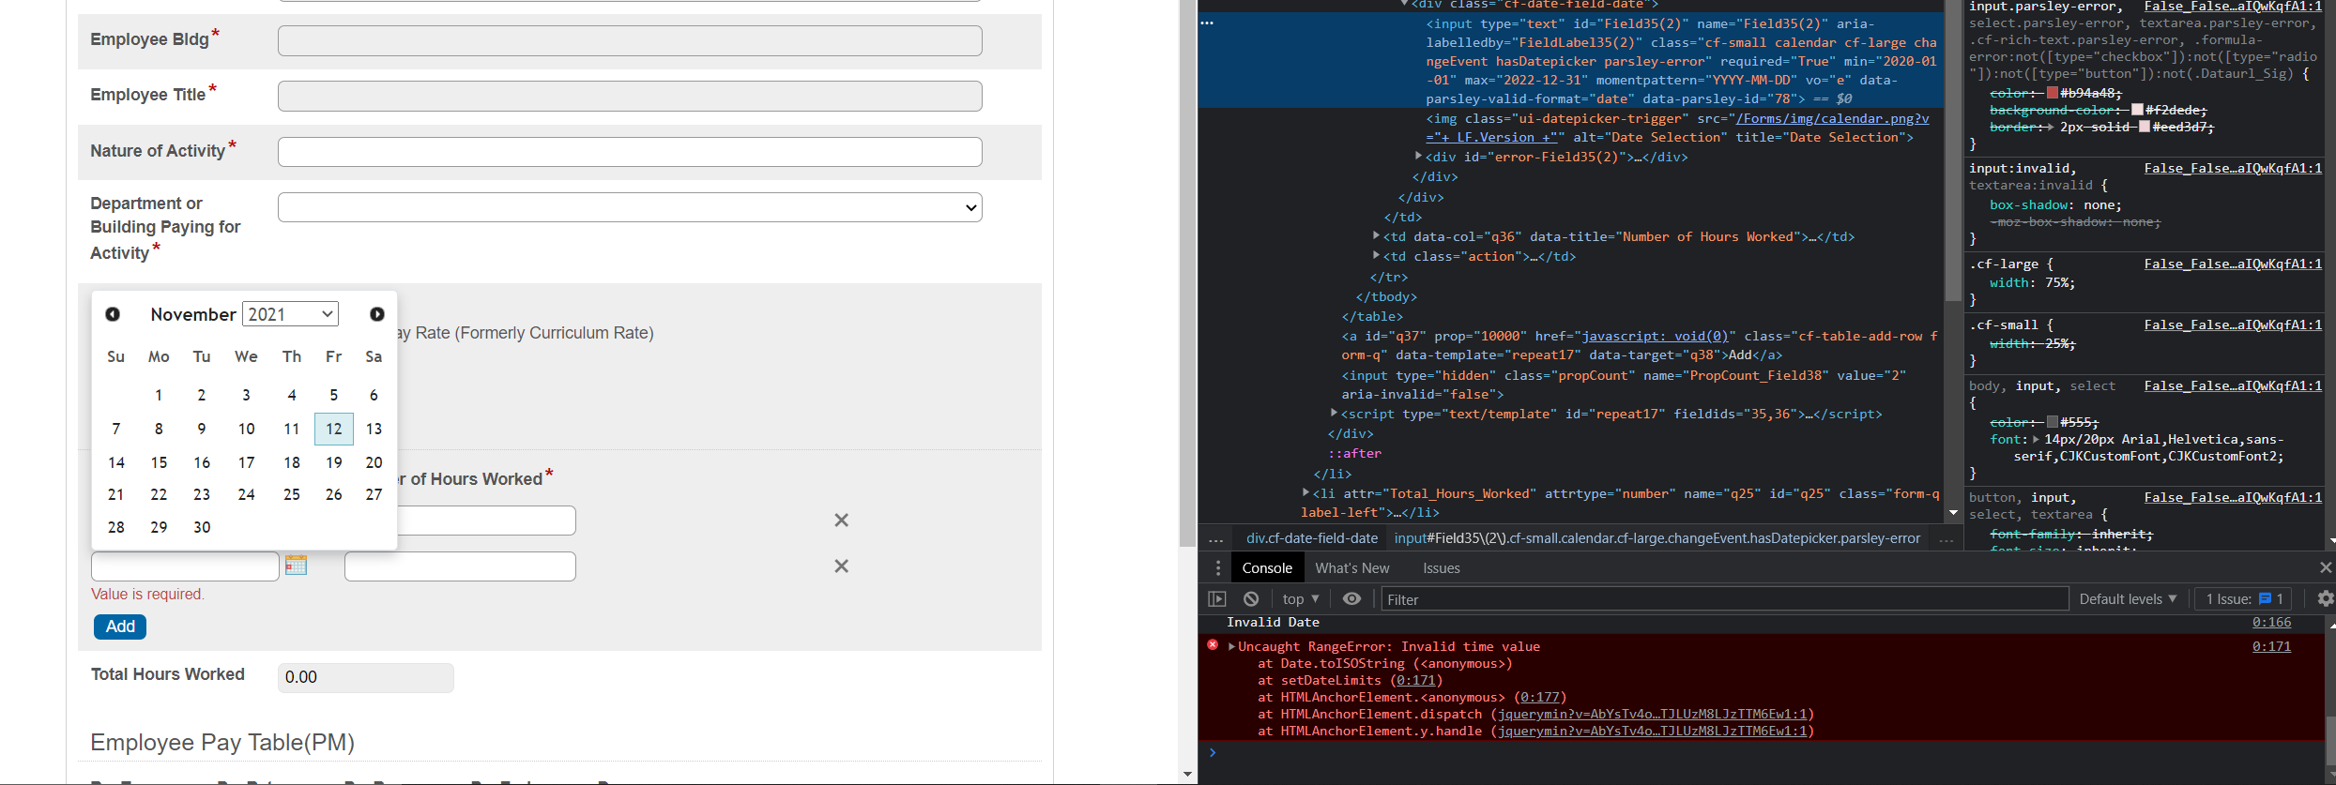The height and width of the screenshot is (785, 2336).
Task: Click the #555 color swatch
Action: [2052, 422]
